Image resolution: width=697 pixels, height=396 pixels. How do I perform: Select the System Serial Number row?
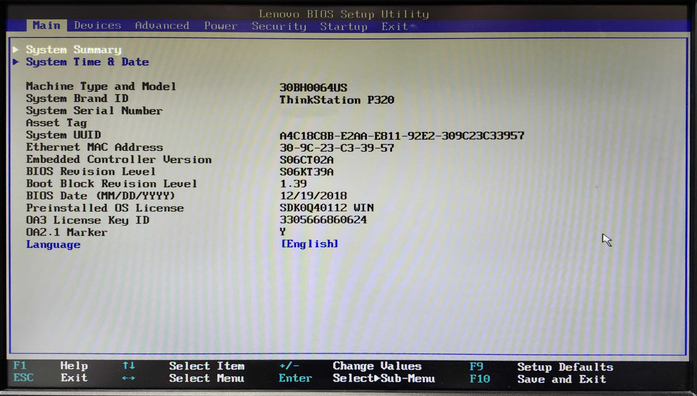[94, 110]
